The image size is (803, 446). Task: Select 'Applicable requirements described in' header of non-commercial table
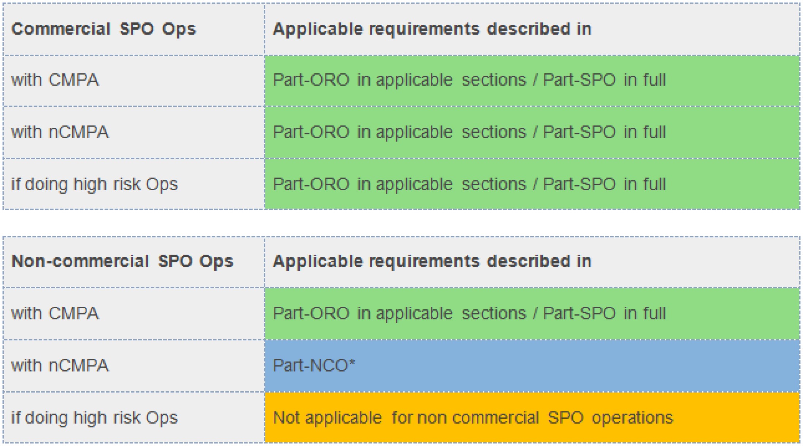click(x=532, y=262)
